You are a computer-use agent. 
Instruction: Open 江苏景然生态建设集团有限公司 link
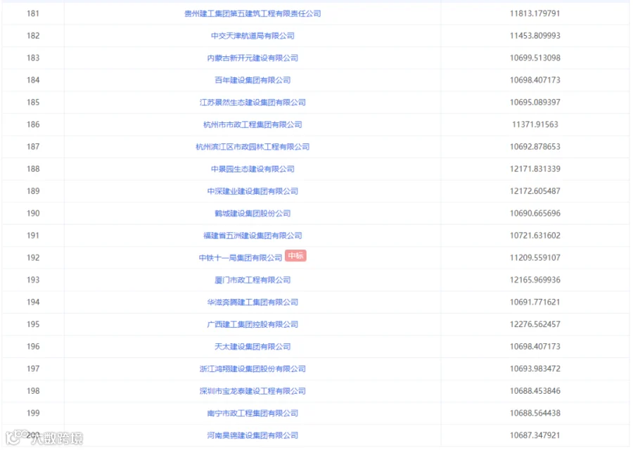point(252,103)
